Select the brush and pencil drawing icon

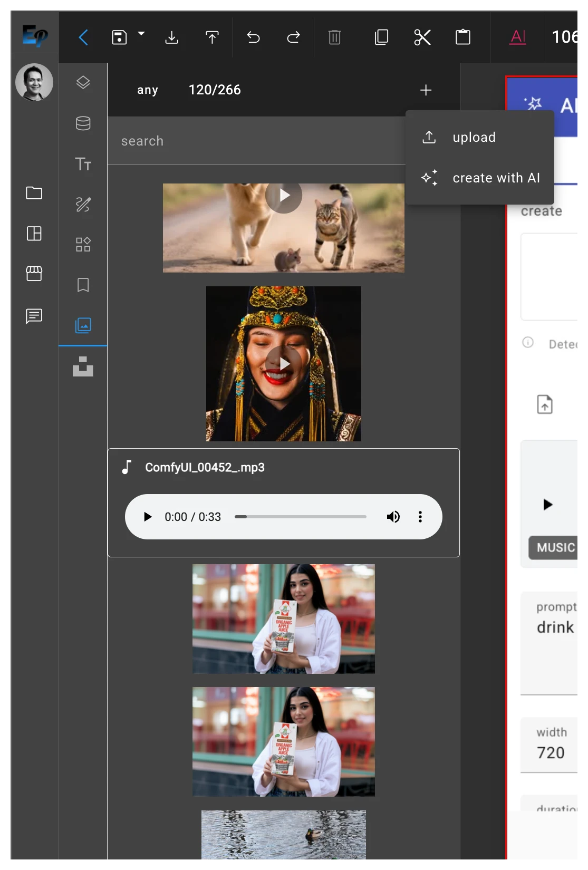83,204
